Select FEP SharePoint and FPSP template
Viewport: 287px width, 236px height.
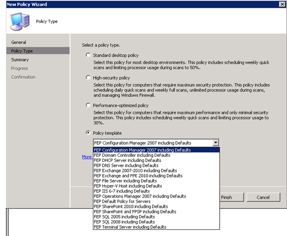pyautogui.click(x=157, y=212)
